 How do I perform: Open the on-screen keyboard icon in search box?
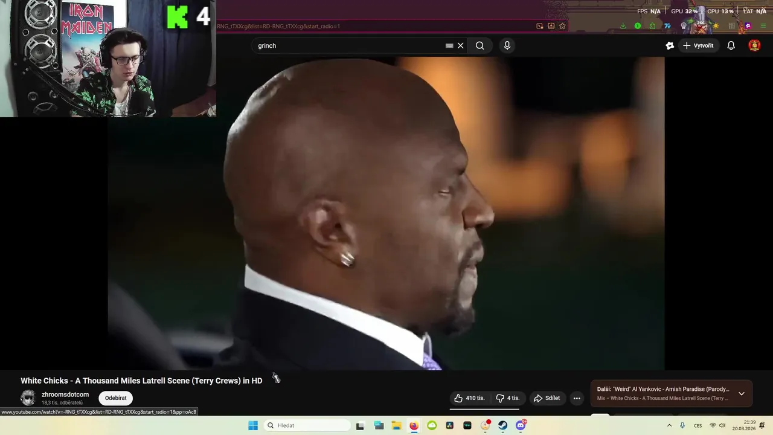[x=449, y=45]
